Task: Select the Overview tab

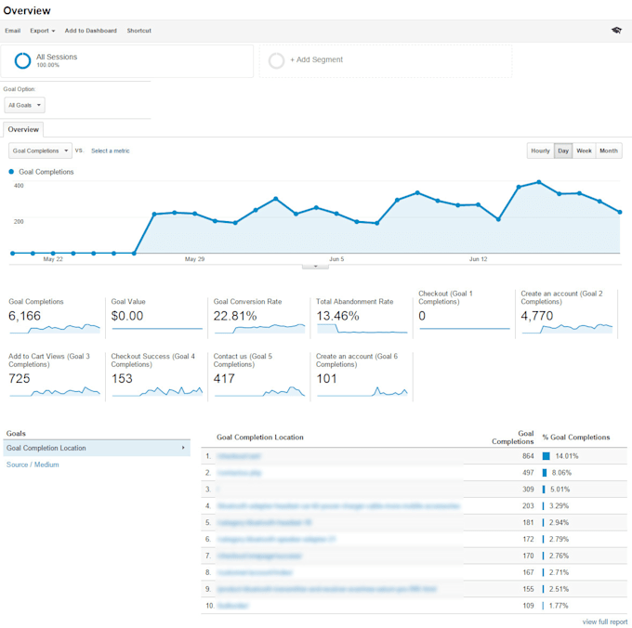Action: [x=23, y=129]
